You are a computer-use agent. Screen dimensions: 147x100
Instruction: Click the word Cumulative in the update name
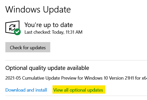pos(33,78)
